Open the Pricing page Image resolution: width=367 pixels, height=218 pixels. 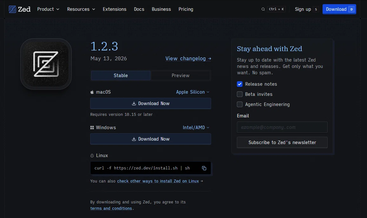tap(186, 9)
